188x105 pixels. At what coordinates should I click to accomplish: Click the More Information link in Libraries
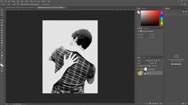pos(176,64)
